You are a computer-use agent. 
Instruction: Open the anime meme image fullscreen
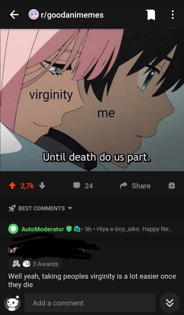pyautogui.click(x=92, y=100)
